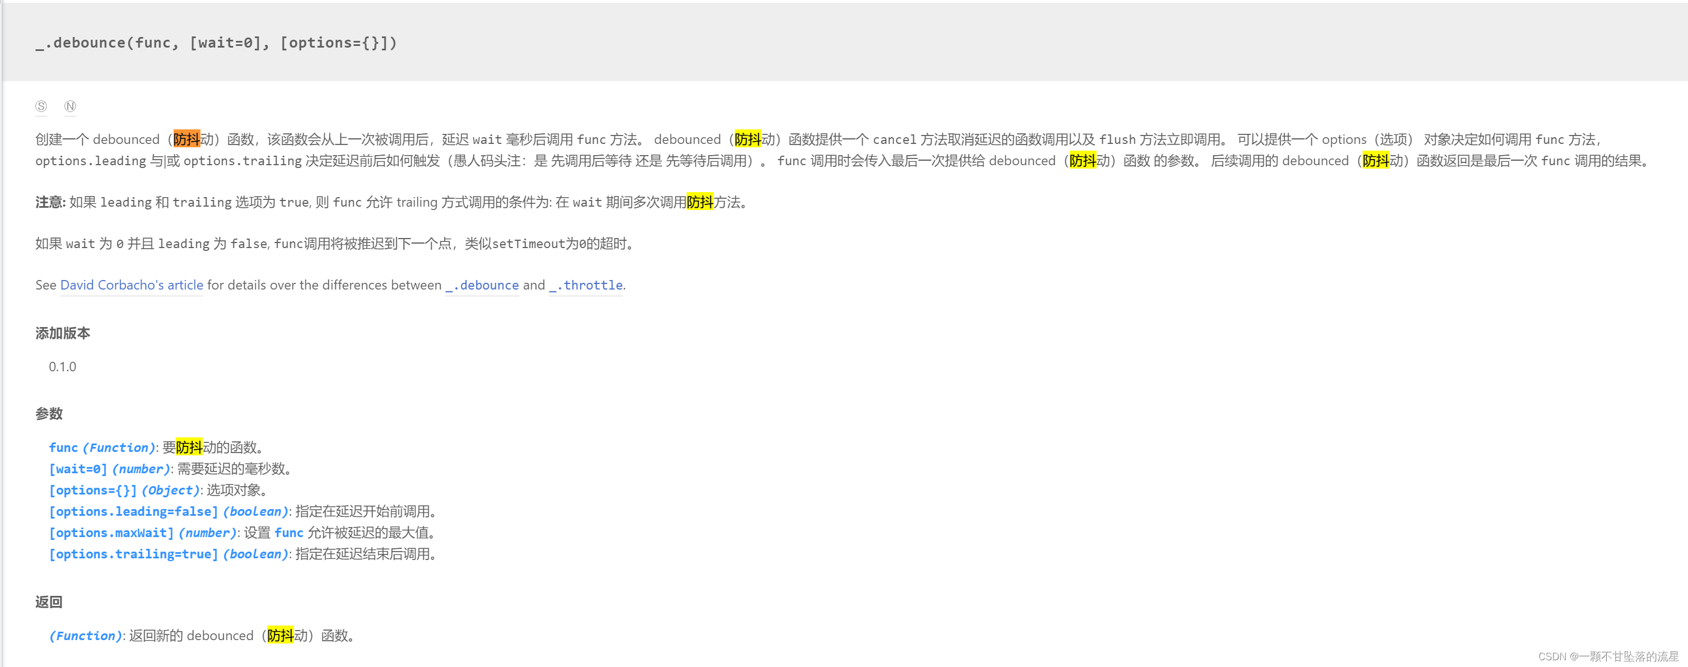This screenshot has width=1688, height=667.
Task: Select the [options.trailing=true] (boolean) parameter
Action: click(x=169, y=554)
